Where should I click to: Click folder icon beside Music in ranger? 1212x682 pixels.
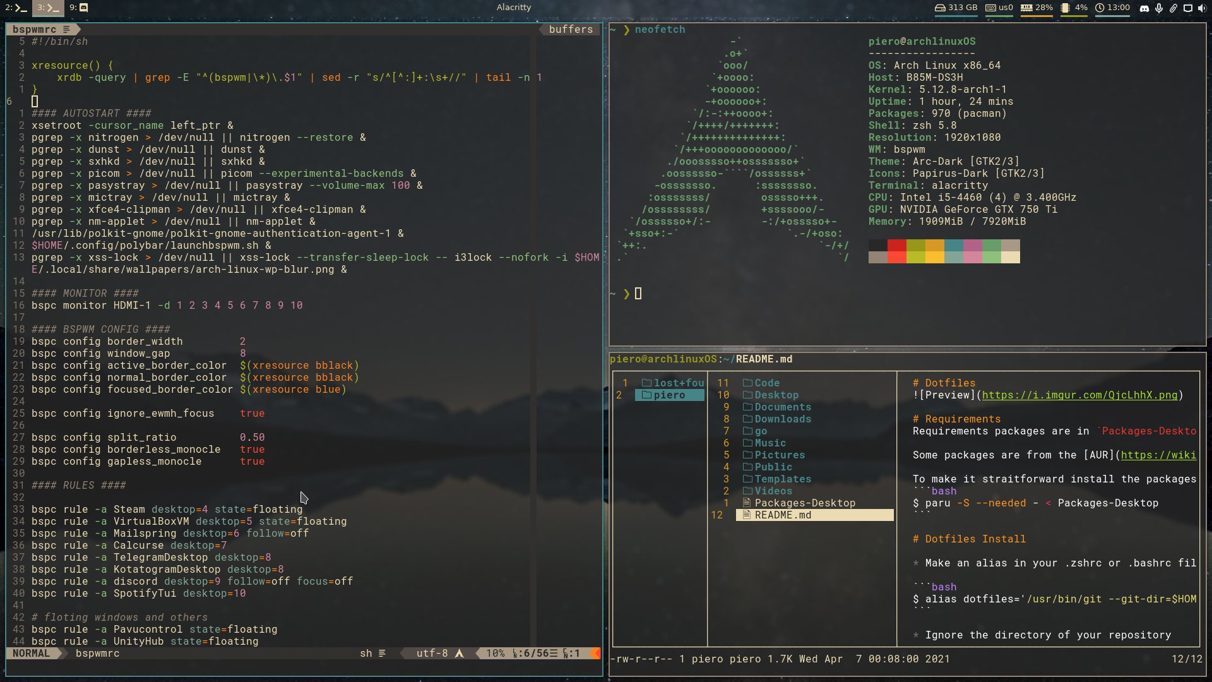coord(747,443)
